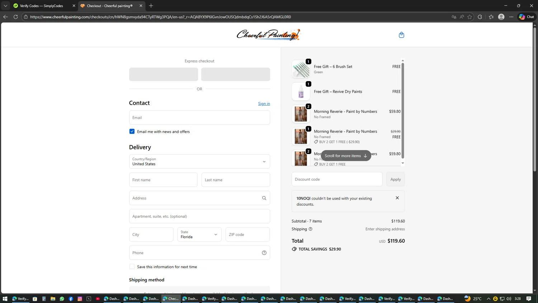Image resolution: width=538 pixels, height=303 pixels.
Task: Click the phone field help question icon
Action: coord(264,253)
